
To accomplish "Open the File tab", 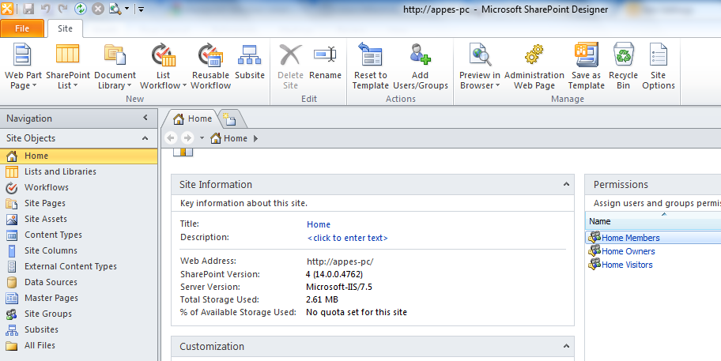I will (22, 28).
